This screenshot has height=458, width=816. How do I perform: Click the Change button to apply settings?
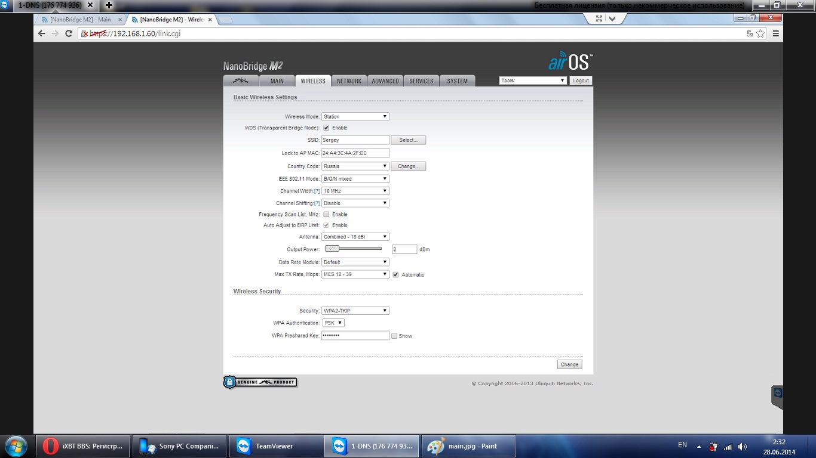point(569,364)
